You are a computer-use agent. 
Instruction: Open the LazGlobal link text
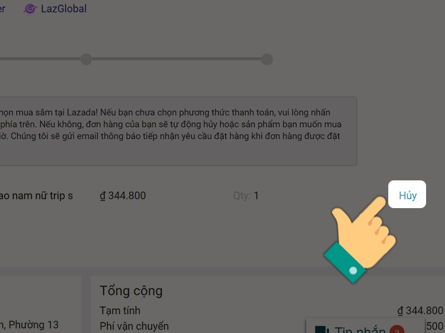pos(63,9)
